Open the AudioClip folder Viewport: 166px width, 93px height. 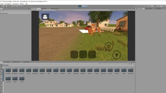pos(22,71)
